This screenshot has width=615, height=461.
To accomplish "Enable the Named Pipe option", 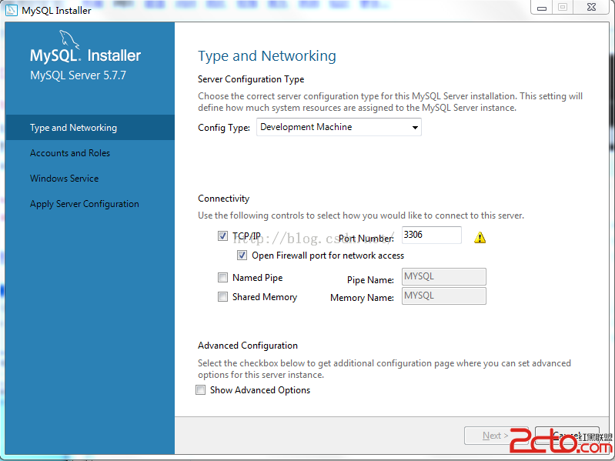I will (223, 278).
